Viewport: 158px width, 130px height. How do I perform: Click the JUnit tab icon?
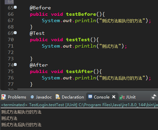point(122,97)
